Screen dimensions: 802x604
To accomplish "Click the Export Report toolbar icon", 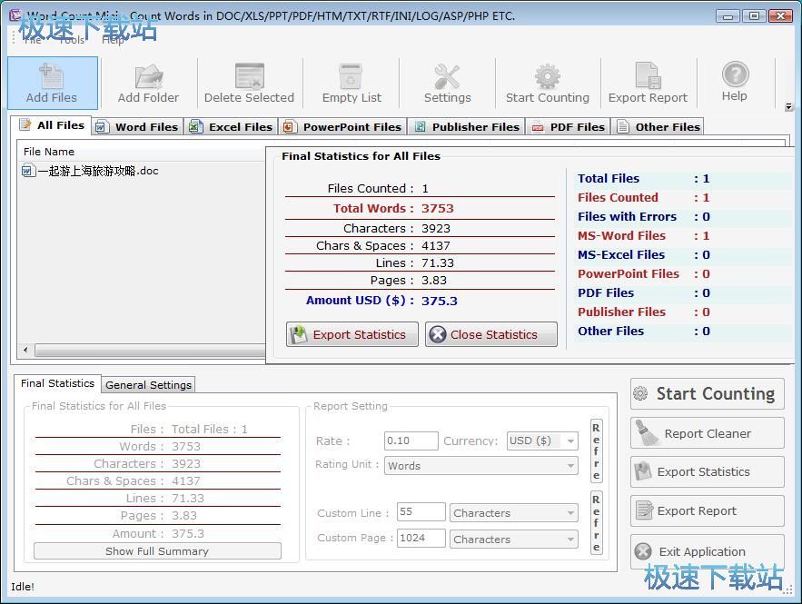I will pos(648,83).
